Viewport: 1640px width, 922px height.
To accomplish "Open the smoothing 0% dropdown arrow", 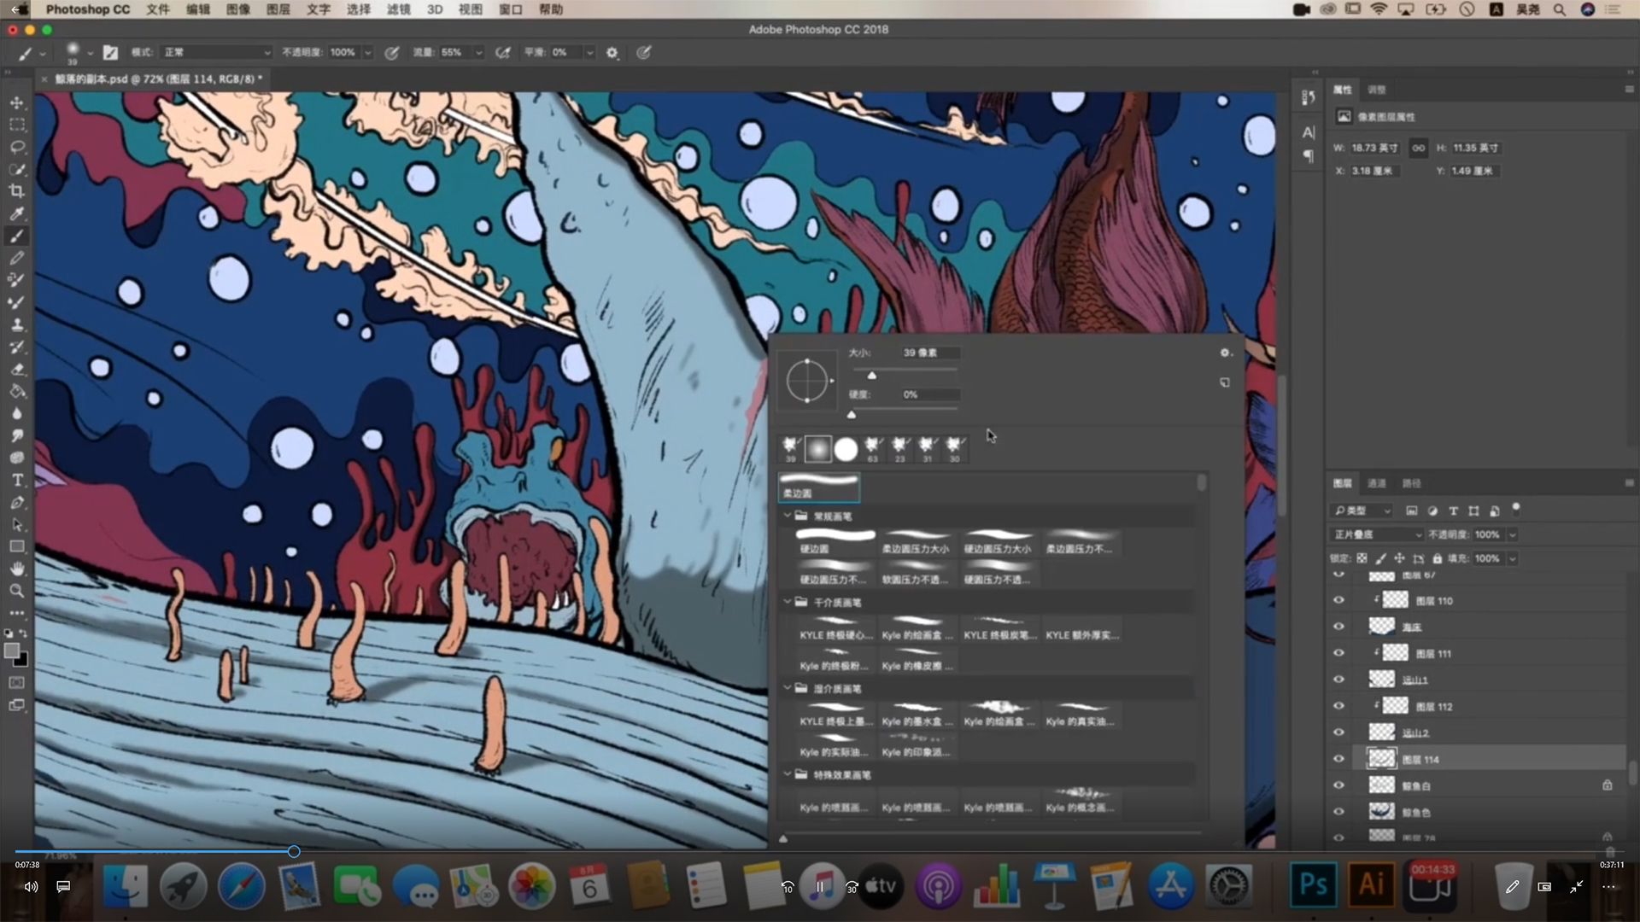I will click(x=589, y=52).
